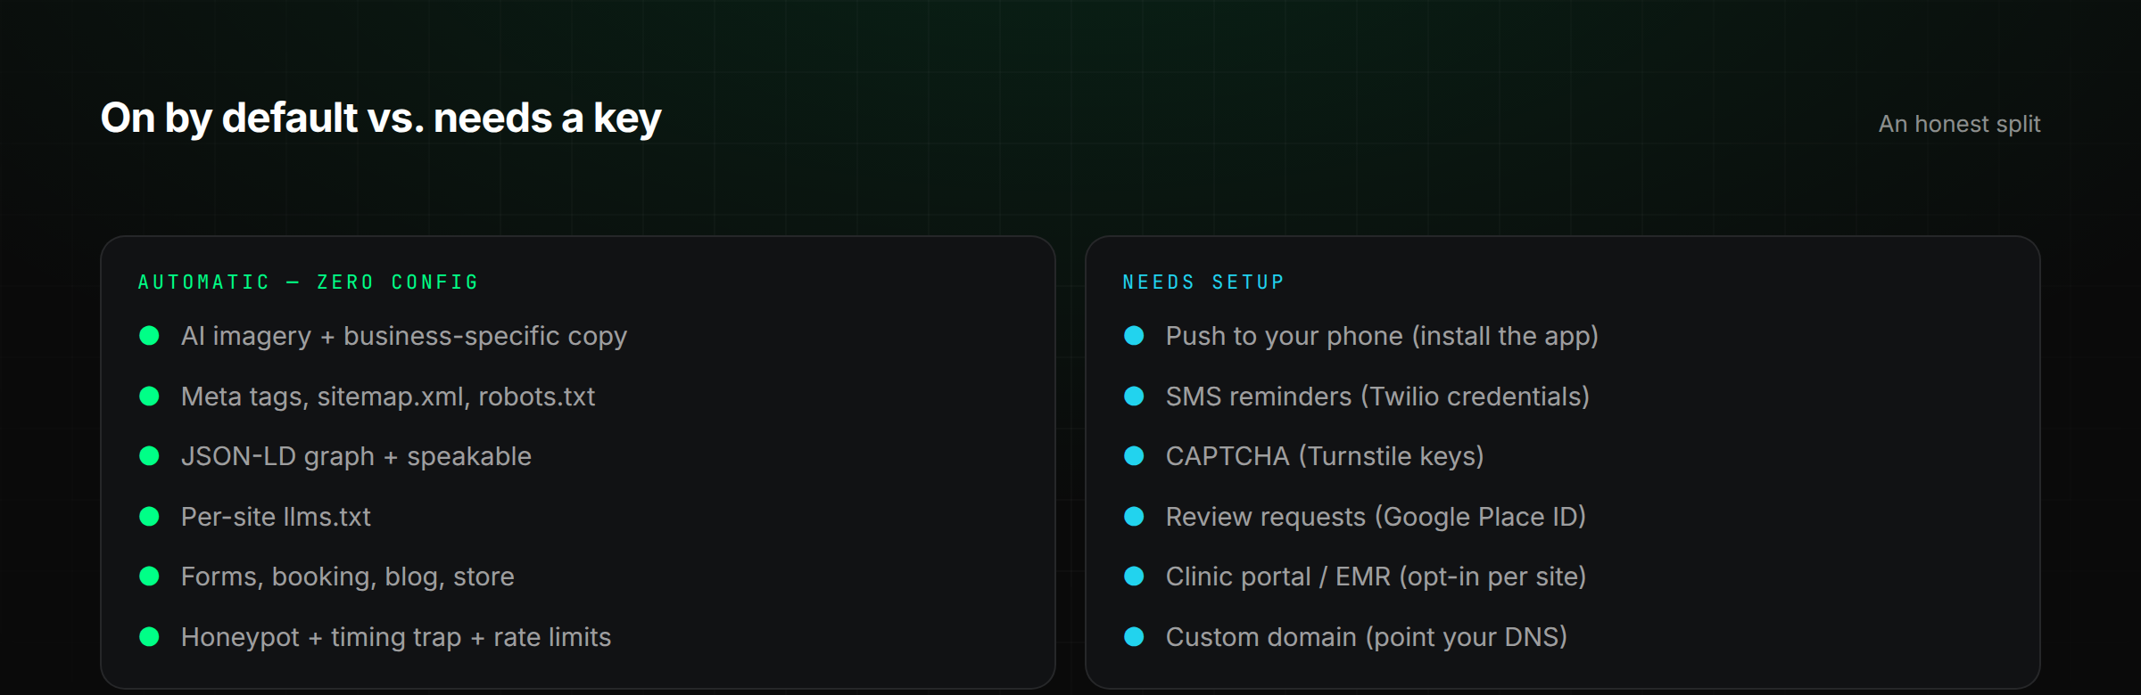This screenshot has width=2141, height=695.
Task: Click Clinic portal / EMR item
Action: (1376, 576)
